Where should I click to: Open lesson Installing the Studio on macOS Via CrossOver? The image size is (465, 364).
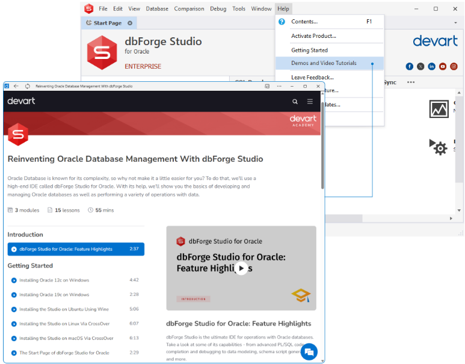[76, 338]
